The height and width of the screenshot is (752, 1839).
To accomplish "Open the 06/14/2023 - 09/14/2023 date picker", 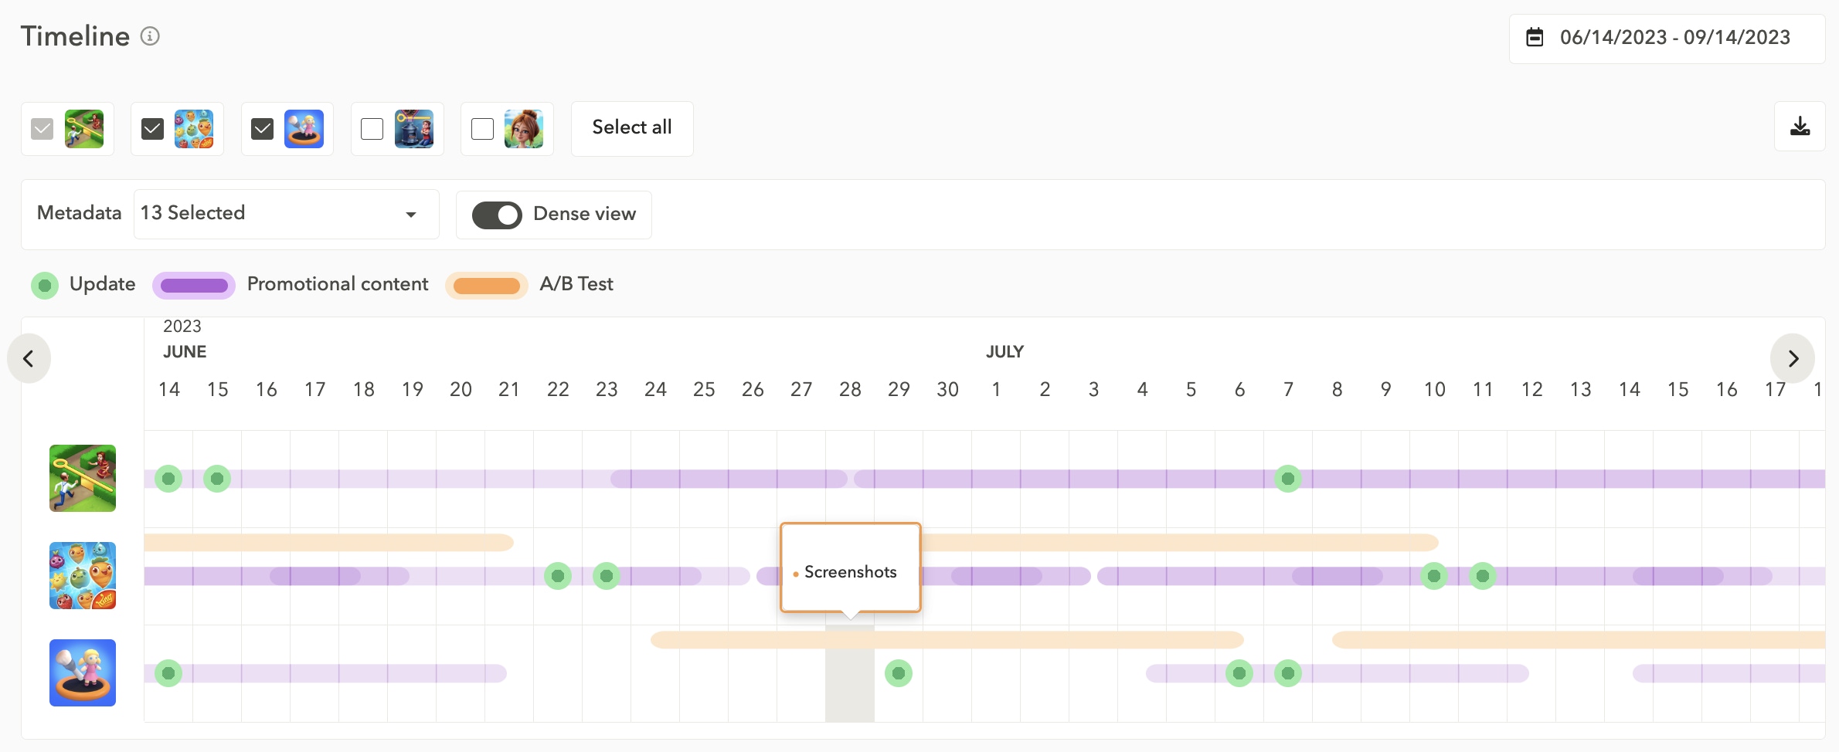I will (x=1674, y=37).
